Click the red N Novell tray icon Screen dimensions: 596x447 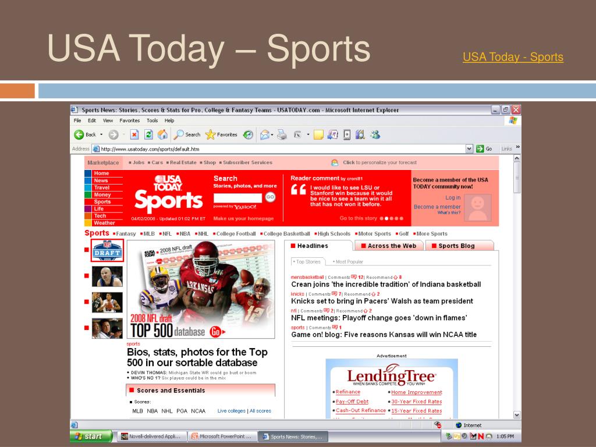481,437
